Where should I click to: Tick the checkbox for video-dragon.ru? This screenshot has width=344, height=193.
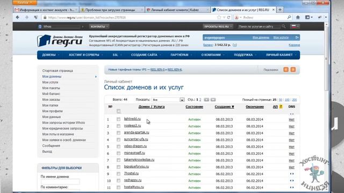pyautogui.click(x=118, y=146)
